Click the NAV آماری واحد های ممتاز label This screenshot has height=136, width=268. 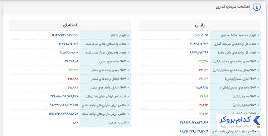click(x=108, y=88)
